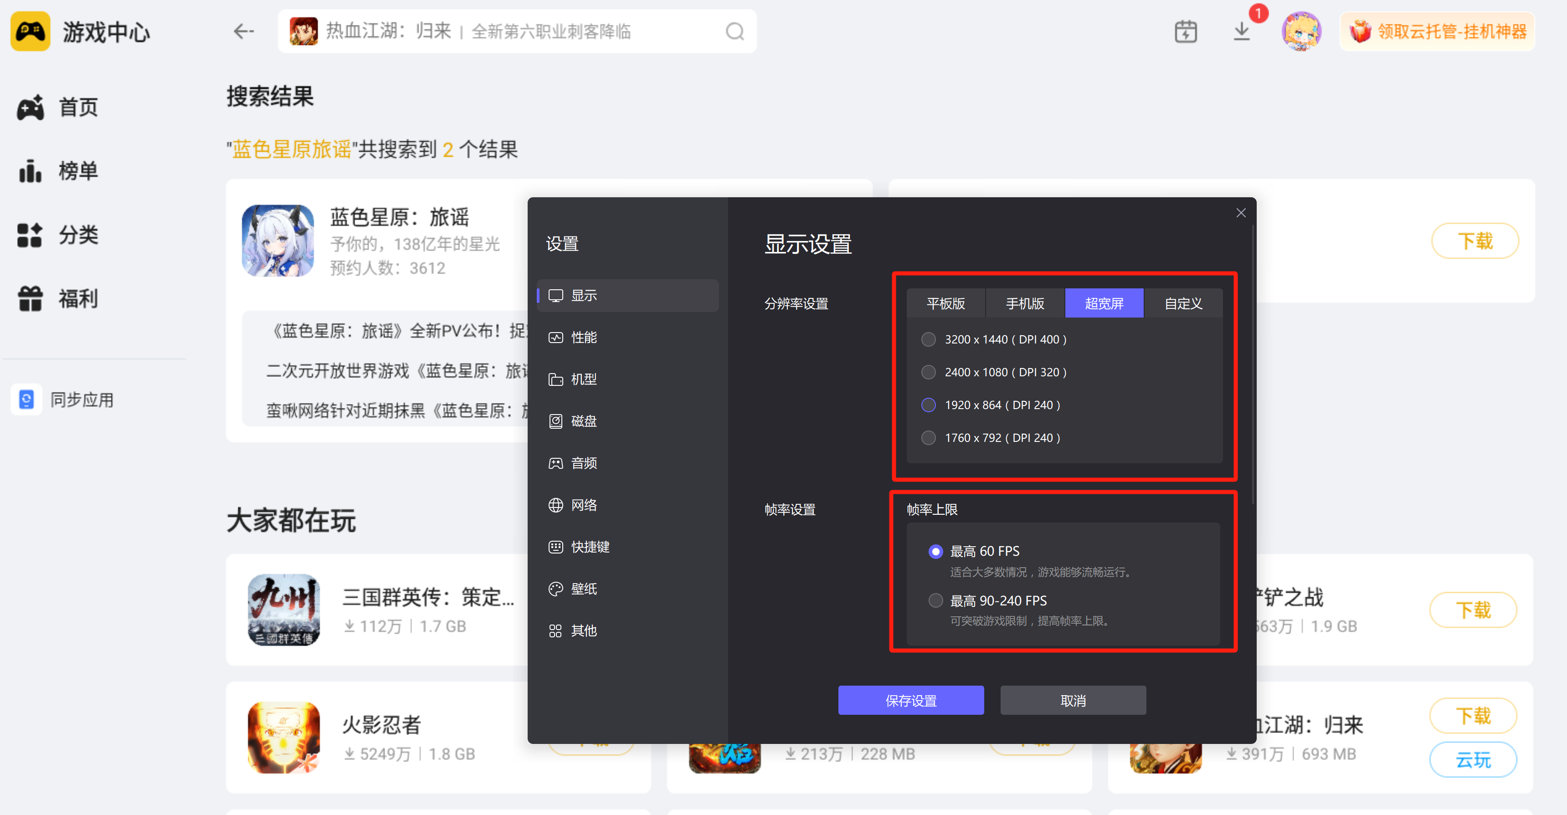This screenshot has height=815, width=1567.
Task: Open the download manager icon
Action: 1241,31
